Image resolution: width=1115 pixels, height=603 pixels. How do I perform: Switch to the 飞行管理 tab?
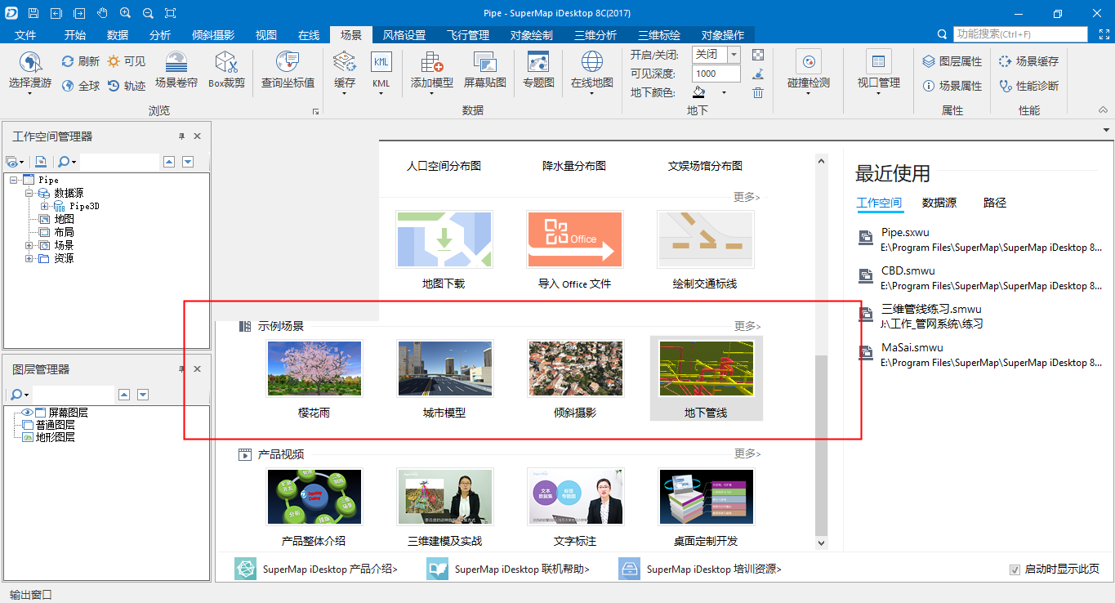coord(468,35)
